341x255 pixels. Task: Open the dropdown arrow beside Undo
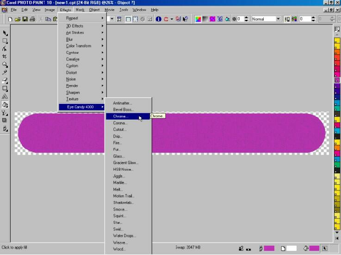(x=172, y=19)
